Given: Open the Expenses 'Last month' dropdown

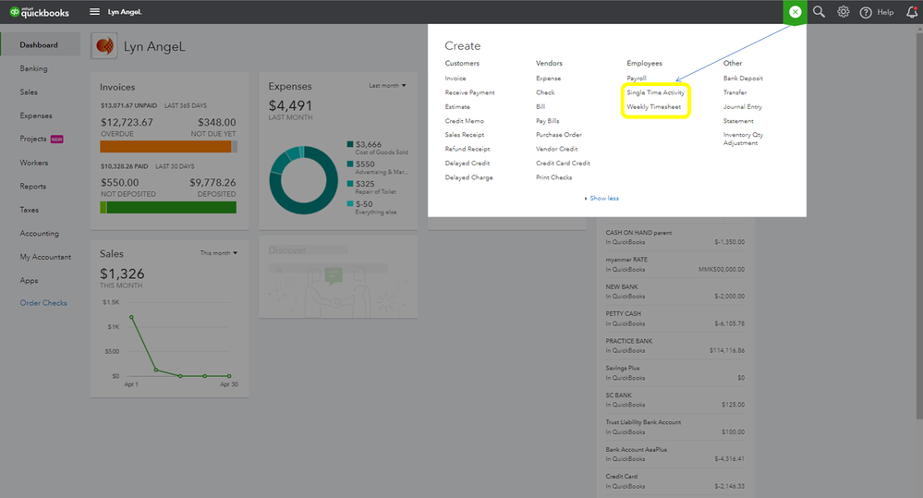Looking at the screenshot, I should [x=387, y=85].
